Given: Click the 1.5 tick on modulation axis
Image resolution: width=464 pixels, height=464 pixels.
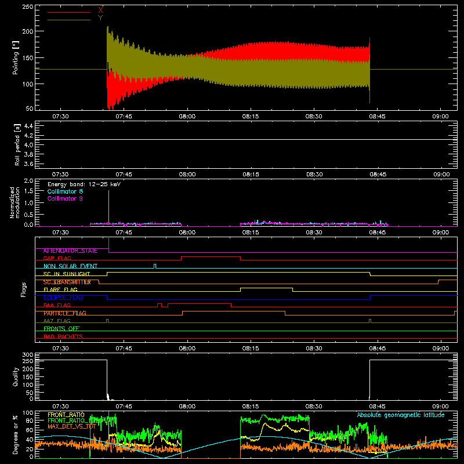Looking at the screenshot, I should (28, 191).
